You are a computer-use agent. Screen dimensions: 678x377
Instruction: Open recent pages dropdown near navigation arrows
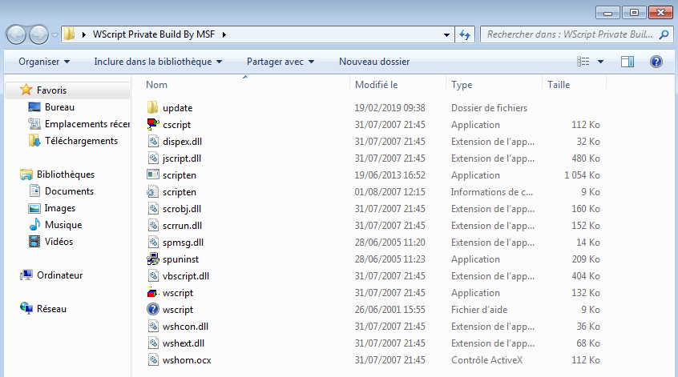[x=54, y=35]
